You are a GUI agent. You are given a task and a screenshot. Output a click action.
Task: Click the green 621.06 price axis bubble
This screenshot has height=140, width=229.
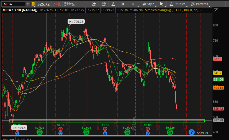[218, 79]
